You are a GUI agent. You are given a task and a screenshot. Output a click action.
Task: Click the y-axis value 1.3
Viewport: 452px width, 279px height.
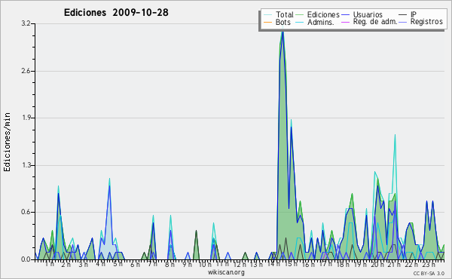[26, 165]
